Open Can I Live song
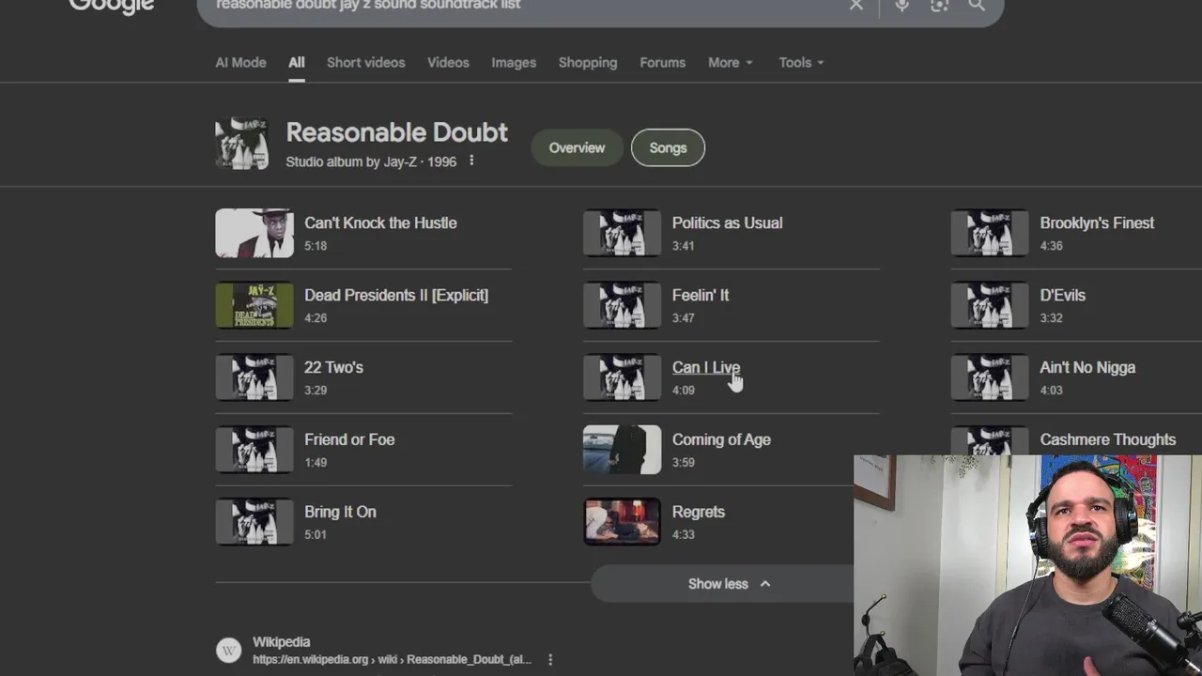This screenshot has height=676, width=1202. [x=706, y=367]
